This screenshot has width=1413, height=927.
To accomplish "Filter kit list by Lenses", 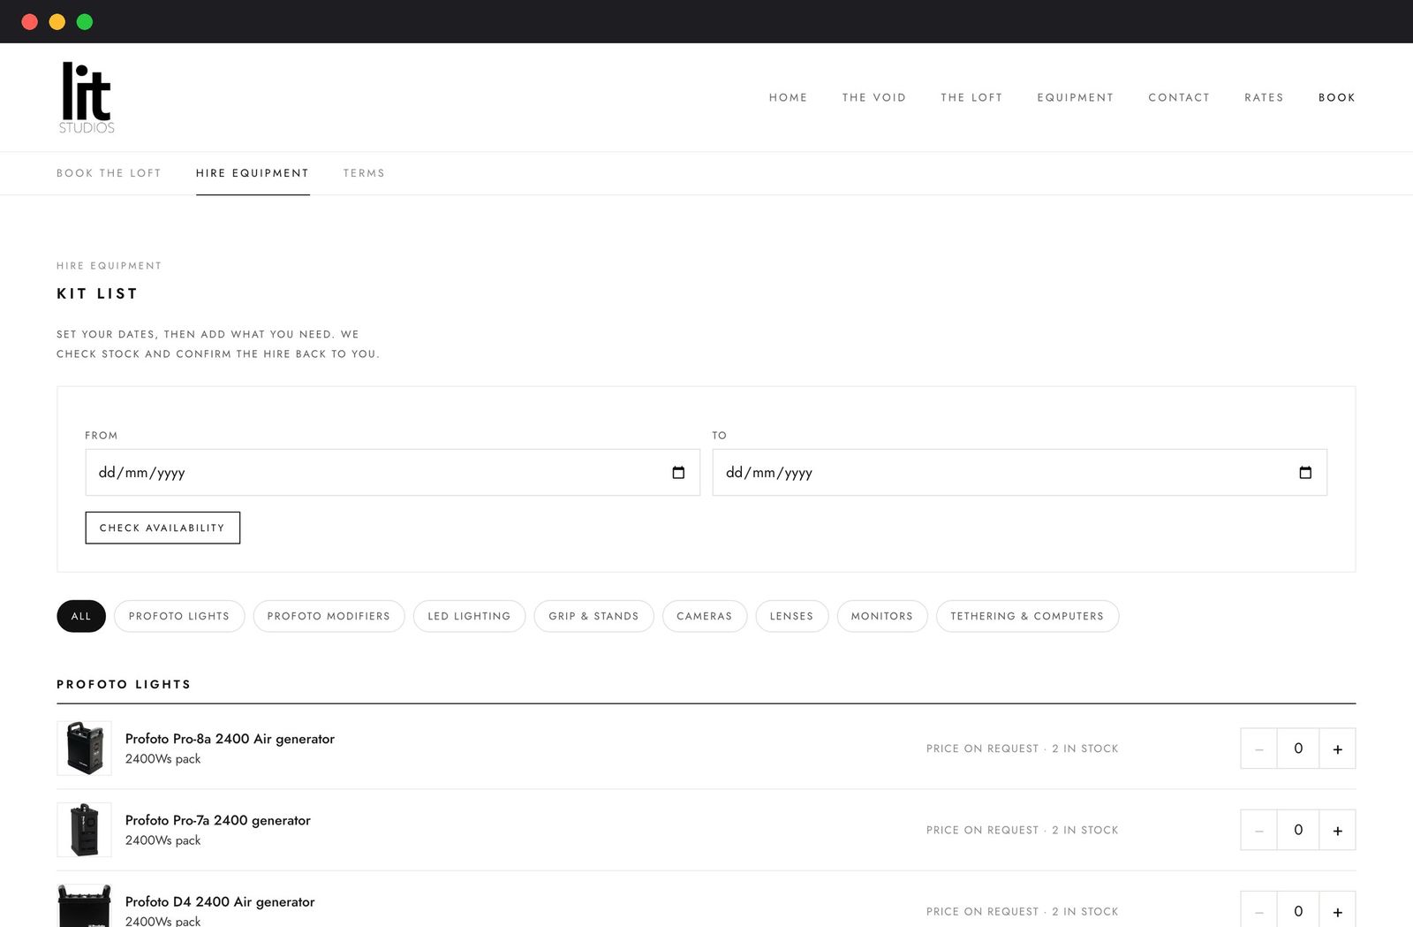I will (x=791, y=616).
